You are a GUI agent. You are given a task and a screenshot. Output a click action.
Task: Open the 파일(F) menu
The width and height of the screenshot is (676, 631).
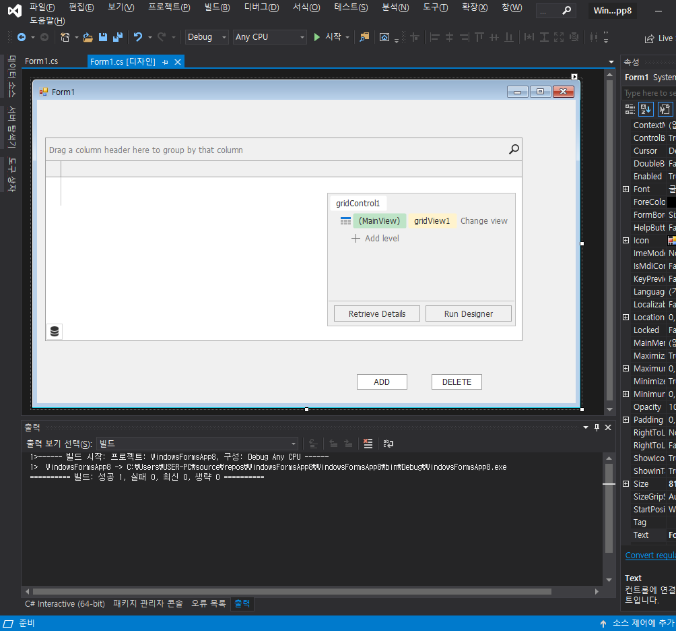point(42,7)
